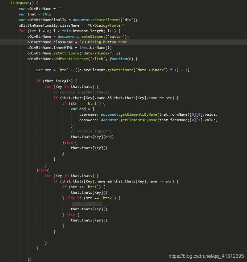Click the closing }) at the bottom
247x262 pixels.
pos(30,259)
